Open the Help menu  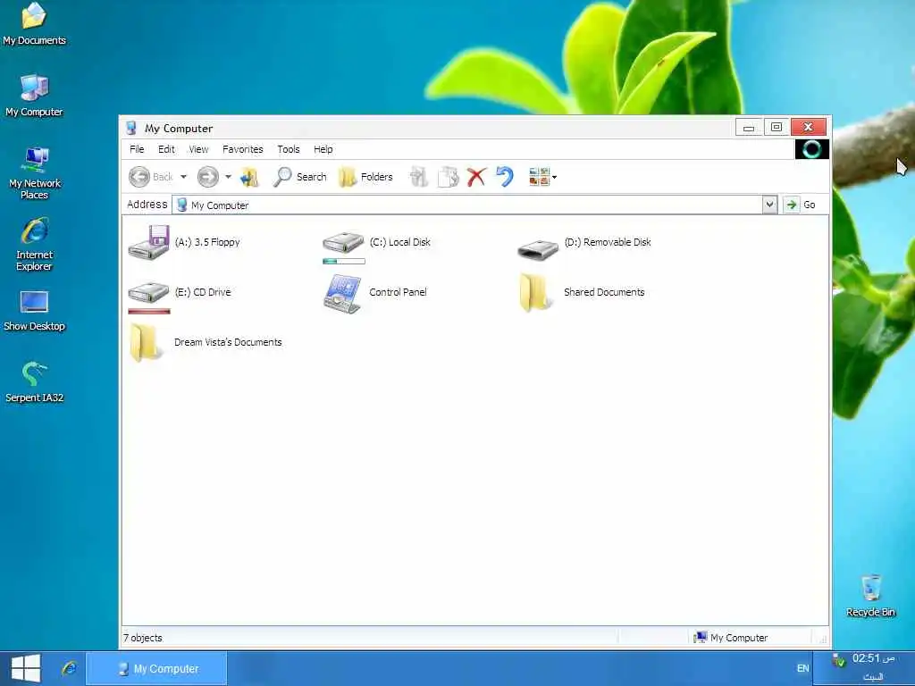323,149
